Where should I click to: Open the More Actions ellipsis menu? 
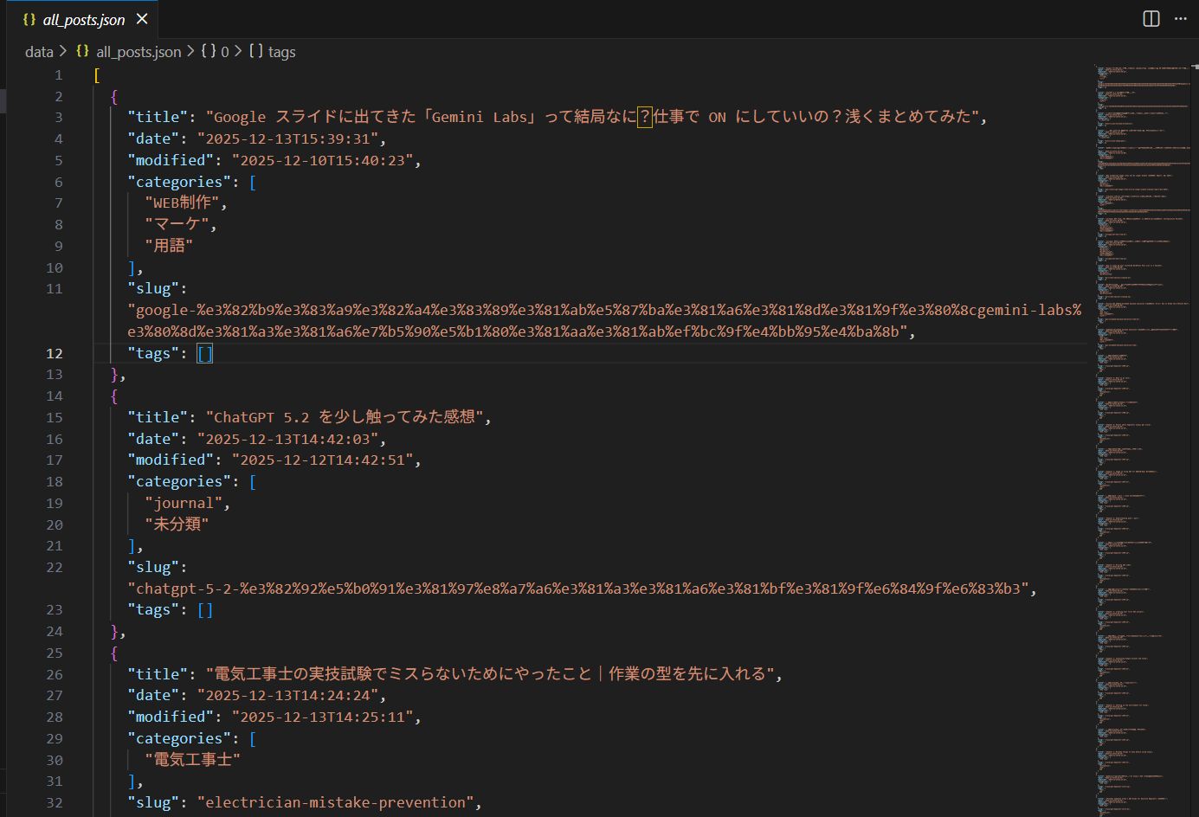tap(1181, 18)
